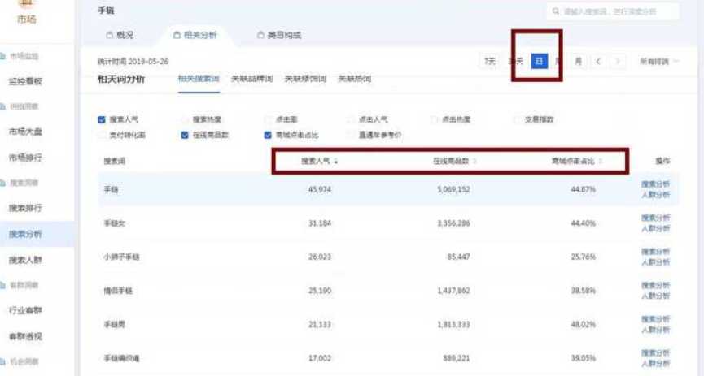
Task: Open 客群透视 in the sidebar
Action: (25, 336)
